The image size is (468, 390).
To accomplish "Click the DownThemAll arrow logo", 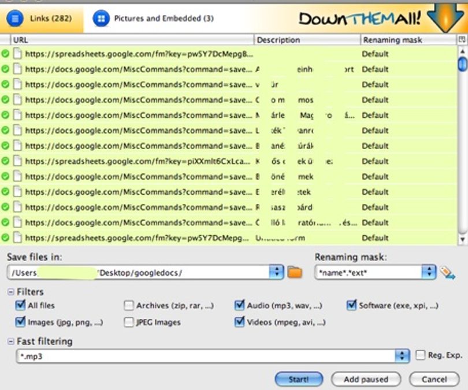I will [x=445, y=18].
